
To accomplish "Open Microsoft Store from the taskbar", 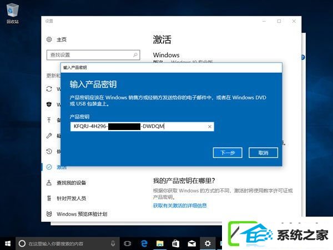I will [x=175, y=244].
